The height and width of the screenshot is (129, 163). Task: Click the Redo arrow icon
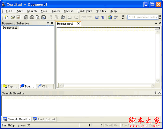[76, 17]
